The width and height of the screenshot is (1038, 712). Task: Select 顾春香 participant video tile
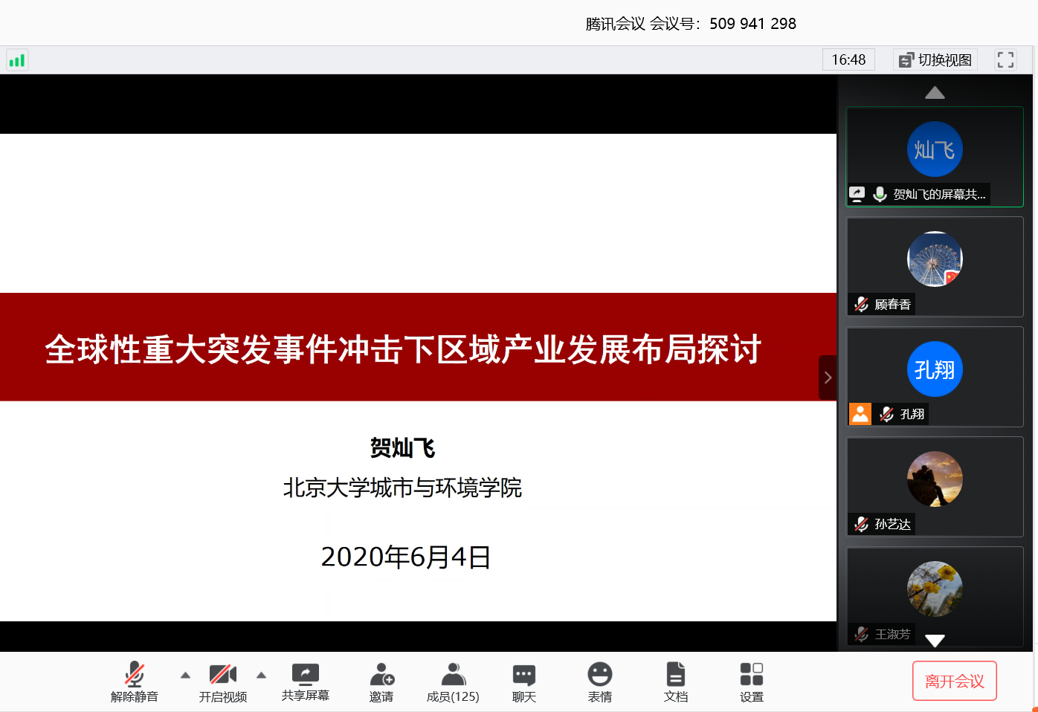tap(935, 267)
